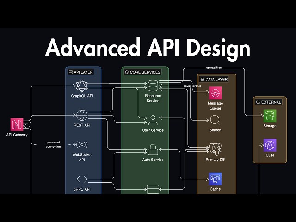Click the gRPC API angle brackets icon
The height and width of the screenshot is (222, 296).
(82, 179)
